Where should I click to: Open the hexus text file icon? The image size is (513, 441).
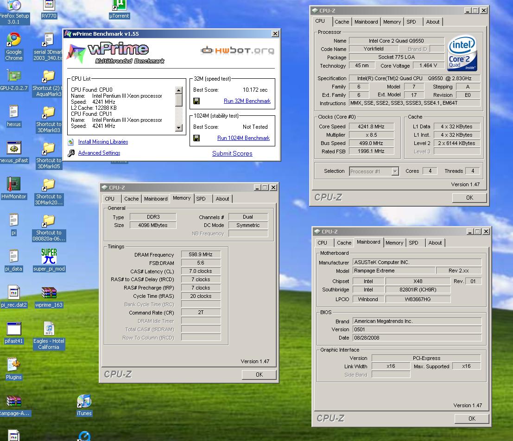click(x=14, y=112)
